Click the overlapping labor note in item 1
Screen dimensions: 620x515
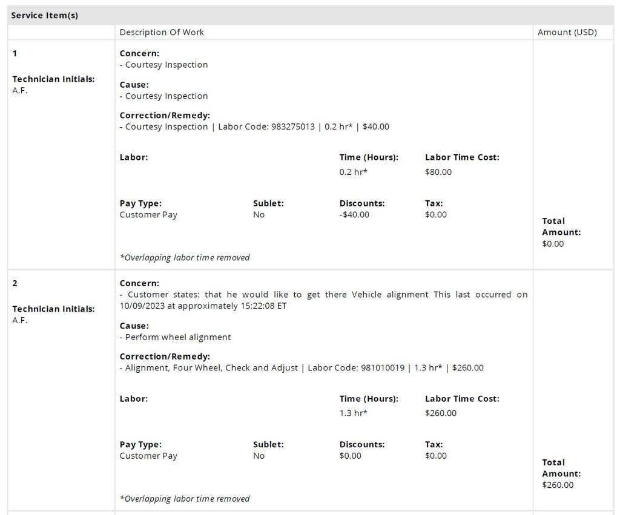(185, 257)
